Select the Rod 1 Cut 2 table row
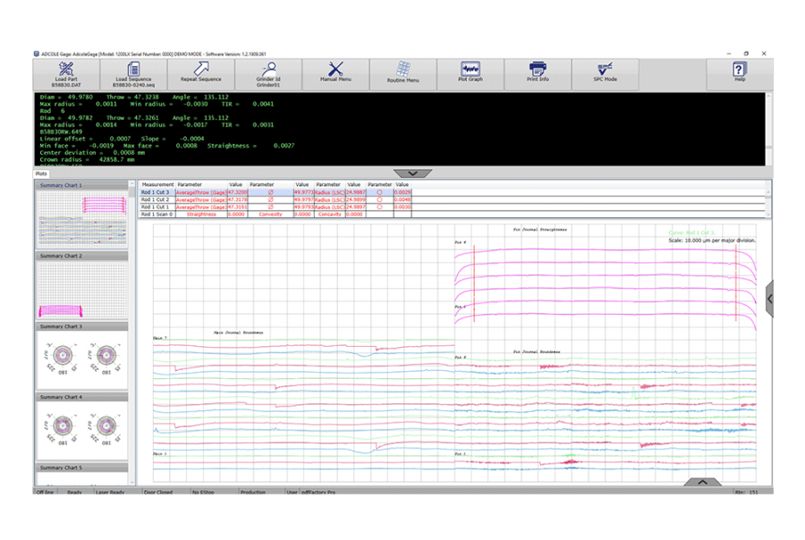 (x=157, y=199)
